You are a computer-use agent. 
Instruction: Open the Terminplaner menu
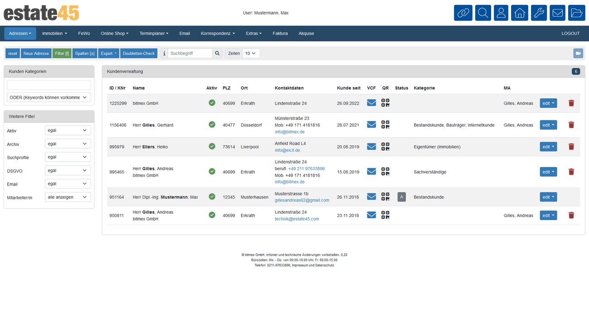click(154, 34)
